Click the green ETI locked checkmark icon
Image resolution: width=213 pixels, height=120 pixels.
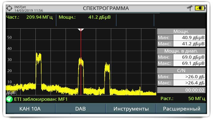click(9, 99)
